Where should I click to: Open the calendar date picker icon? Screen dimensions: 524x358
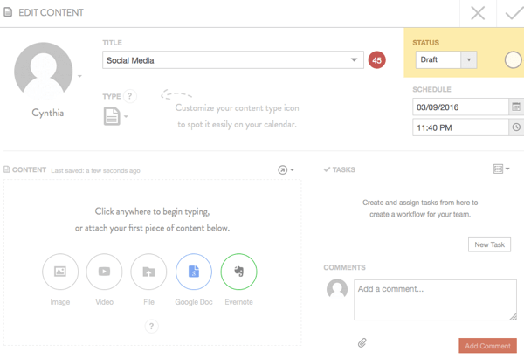pyautogui.click(x=516, y=107)
